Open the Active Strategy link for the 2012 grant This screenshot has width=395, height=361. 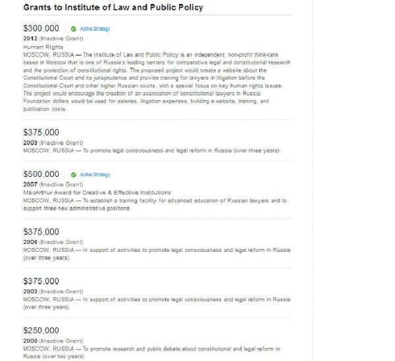(95, 29)
